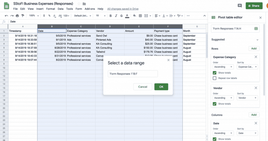This screenshot has width=268, height=141.
Task: Click Add next to Columns
Action: click(254, 115)
